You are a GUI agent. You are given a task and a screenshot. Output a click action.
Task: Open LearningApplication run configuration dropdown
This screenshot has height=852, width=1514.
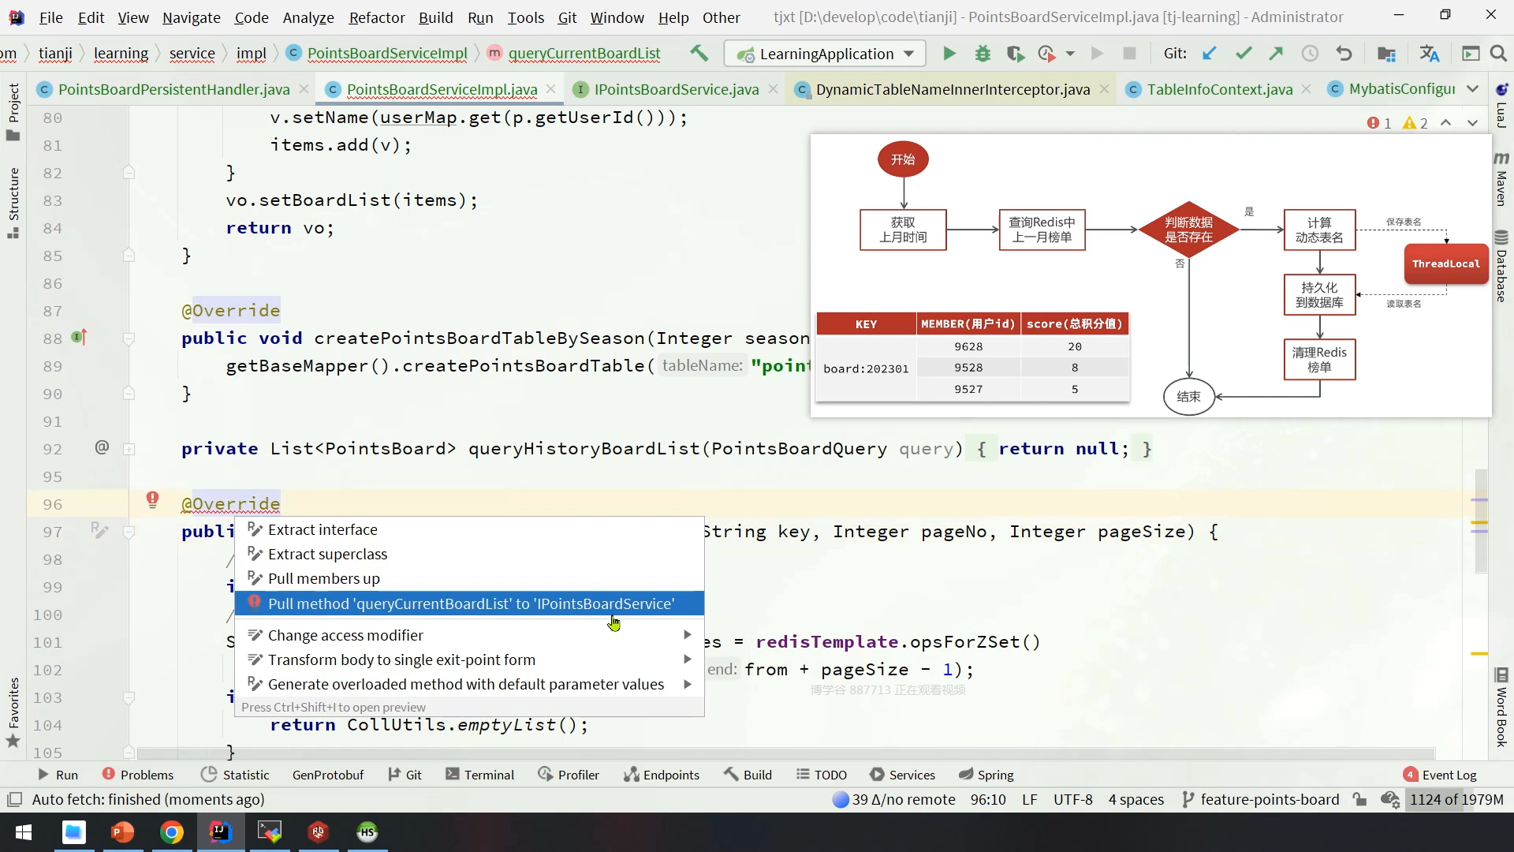825,54
